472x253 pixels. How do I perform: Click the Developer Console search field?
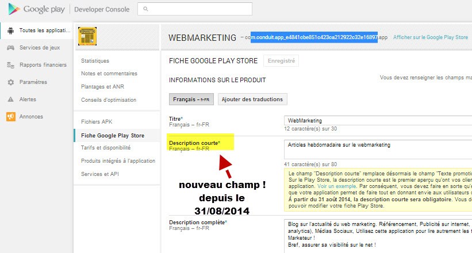coord(195,9)
